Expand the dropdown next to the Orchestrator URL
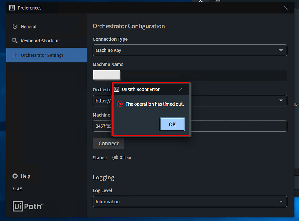299x221 pixels. click(281, 101)
